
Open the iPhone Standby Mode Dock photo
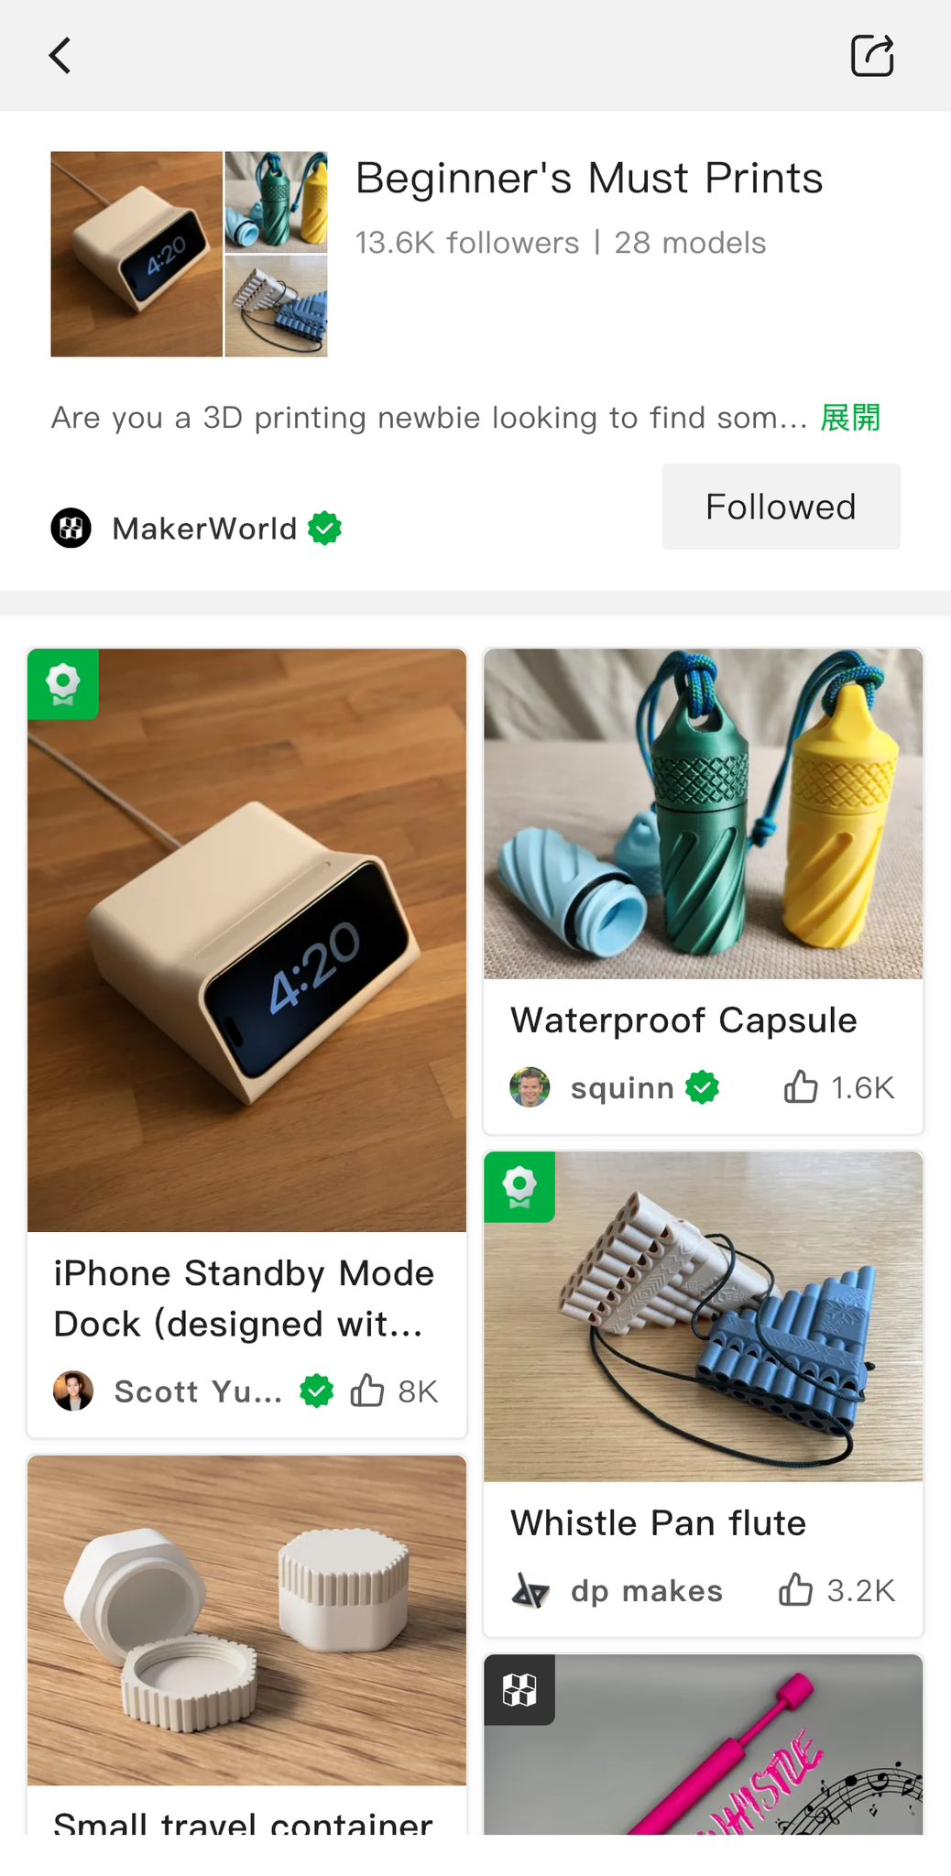[247, 941]
